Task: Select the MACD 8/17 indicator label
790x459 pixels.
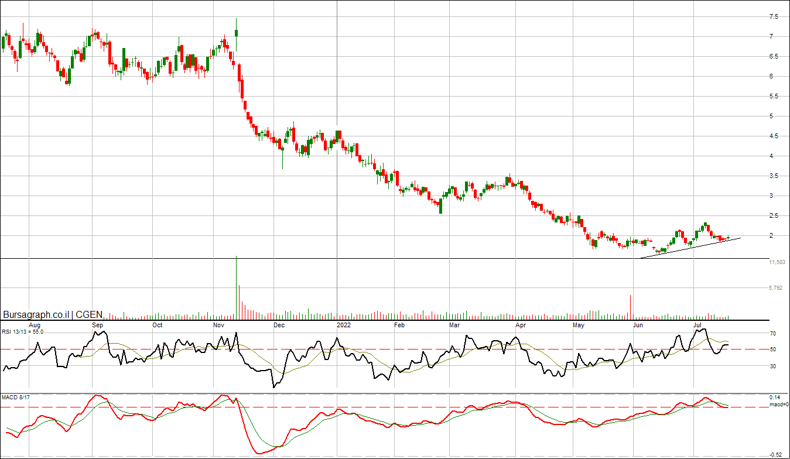Action: [16, 397]
